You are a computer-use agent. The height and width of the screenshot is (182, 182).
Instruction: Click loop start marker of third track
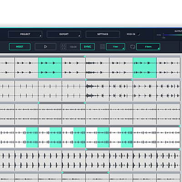pyautogui.click(x=39, y=103)
